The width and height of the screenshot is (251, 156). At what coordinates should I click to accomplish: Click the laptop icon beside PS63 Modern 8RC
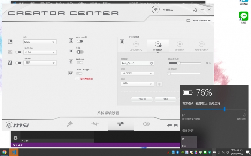188,21
